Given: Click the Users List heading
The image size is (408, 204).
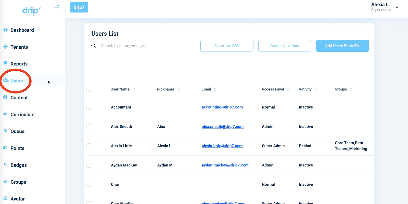Looking at the screenshot, I should [105, 34].
